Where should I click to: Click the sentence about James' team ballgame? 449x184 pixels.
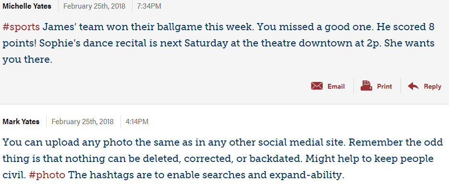(x=148, y=27)
